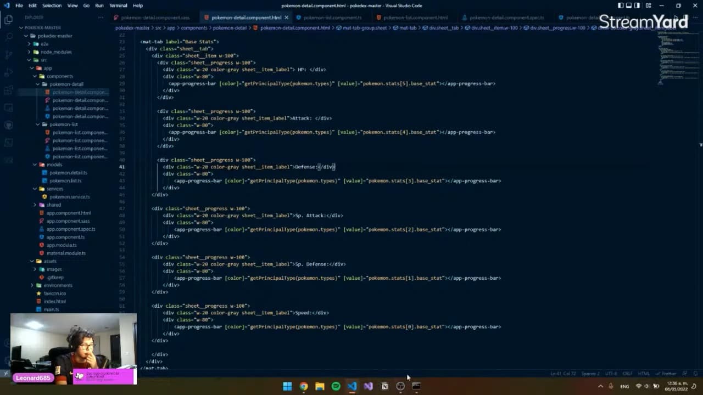Collapse the services folder
Viewport: 703px width, 395px height.
(x=55, y=189)
